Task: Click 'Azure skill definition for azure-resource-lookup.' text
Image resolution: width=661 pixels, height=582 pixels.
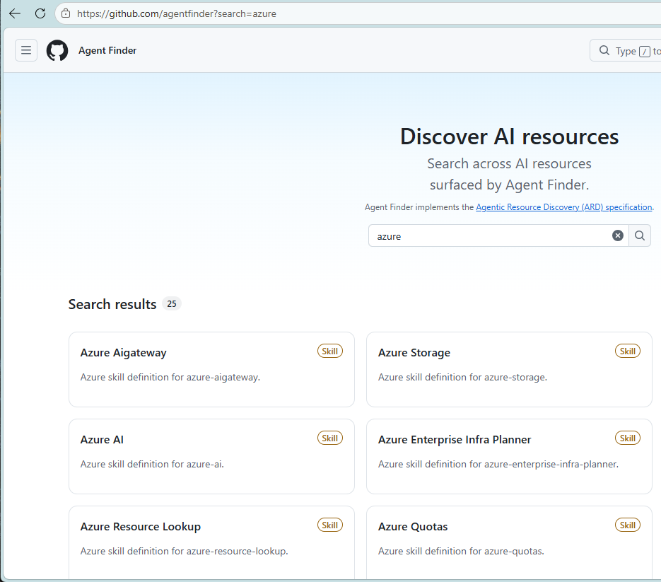Action: [x=185, y=551]
